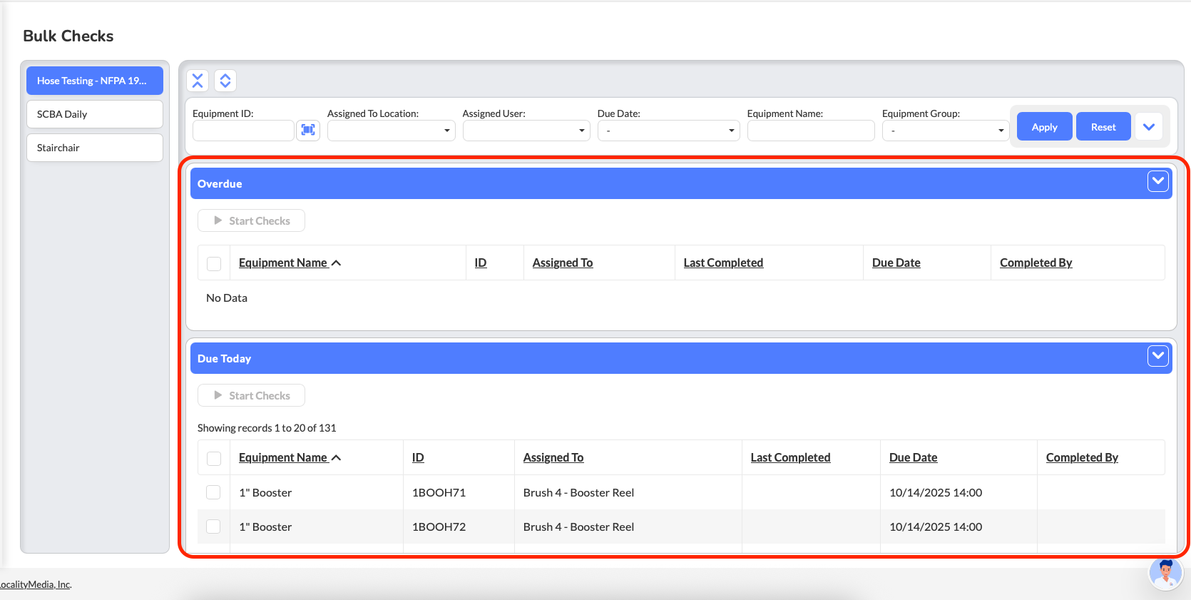Tick the checkbox for 1BOOH72 row
Screen dimensions: 1191x600
[x=213, y=527]
